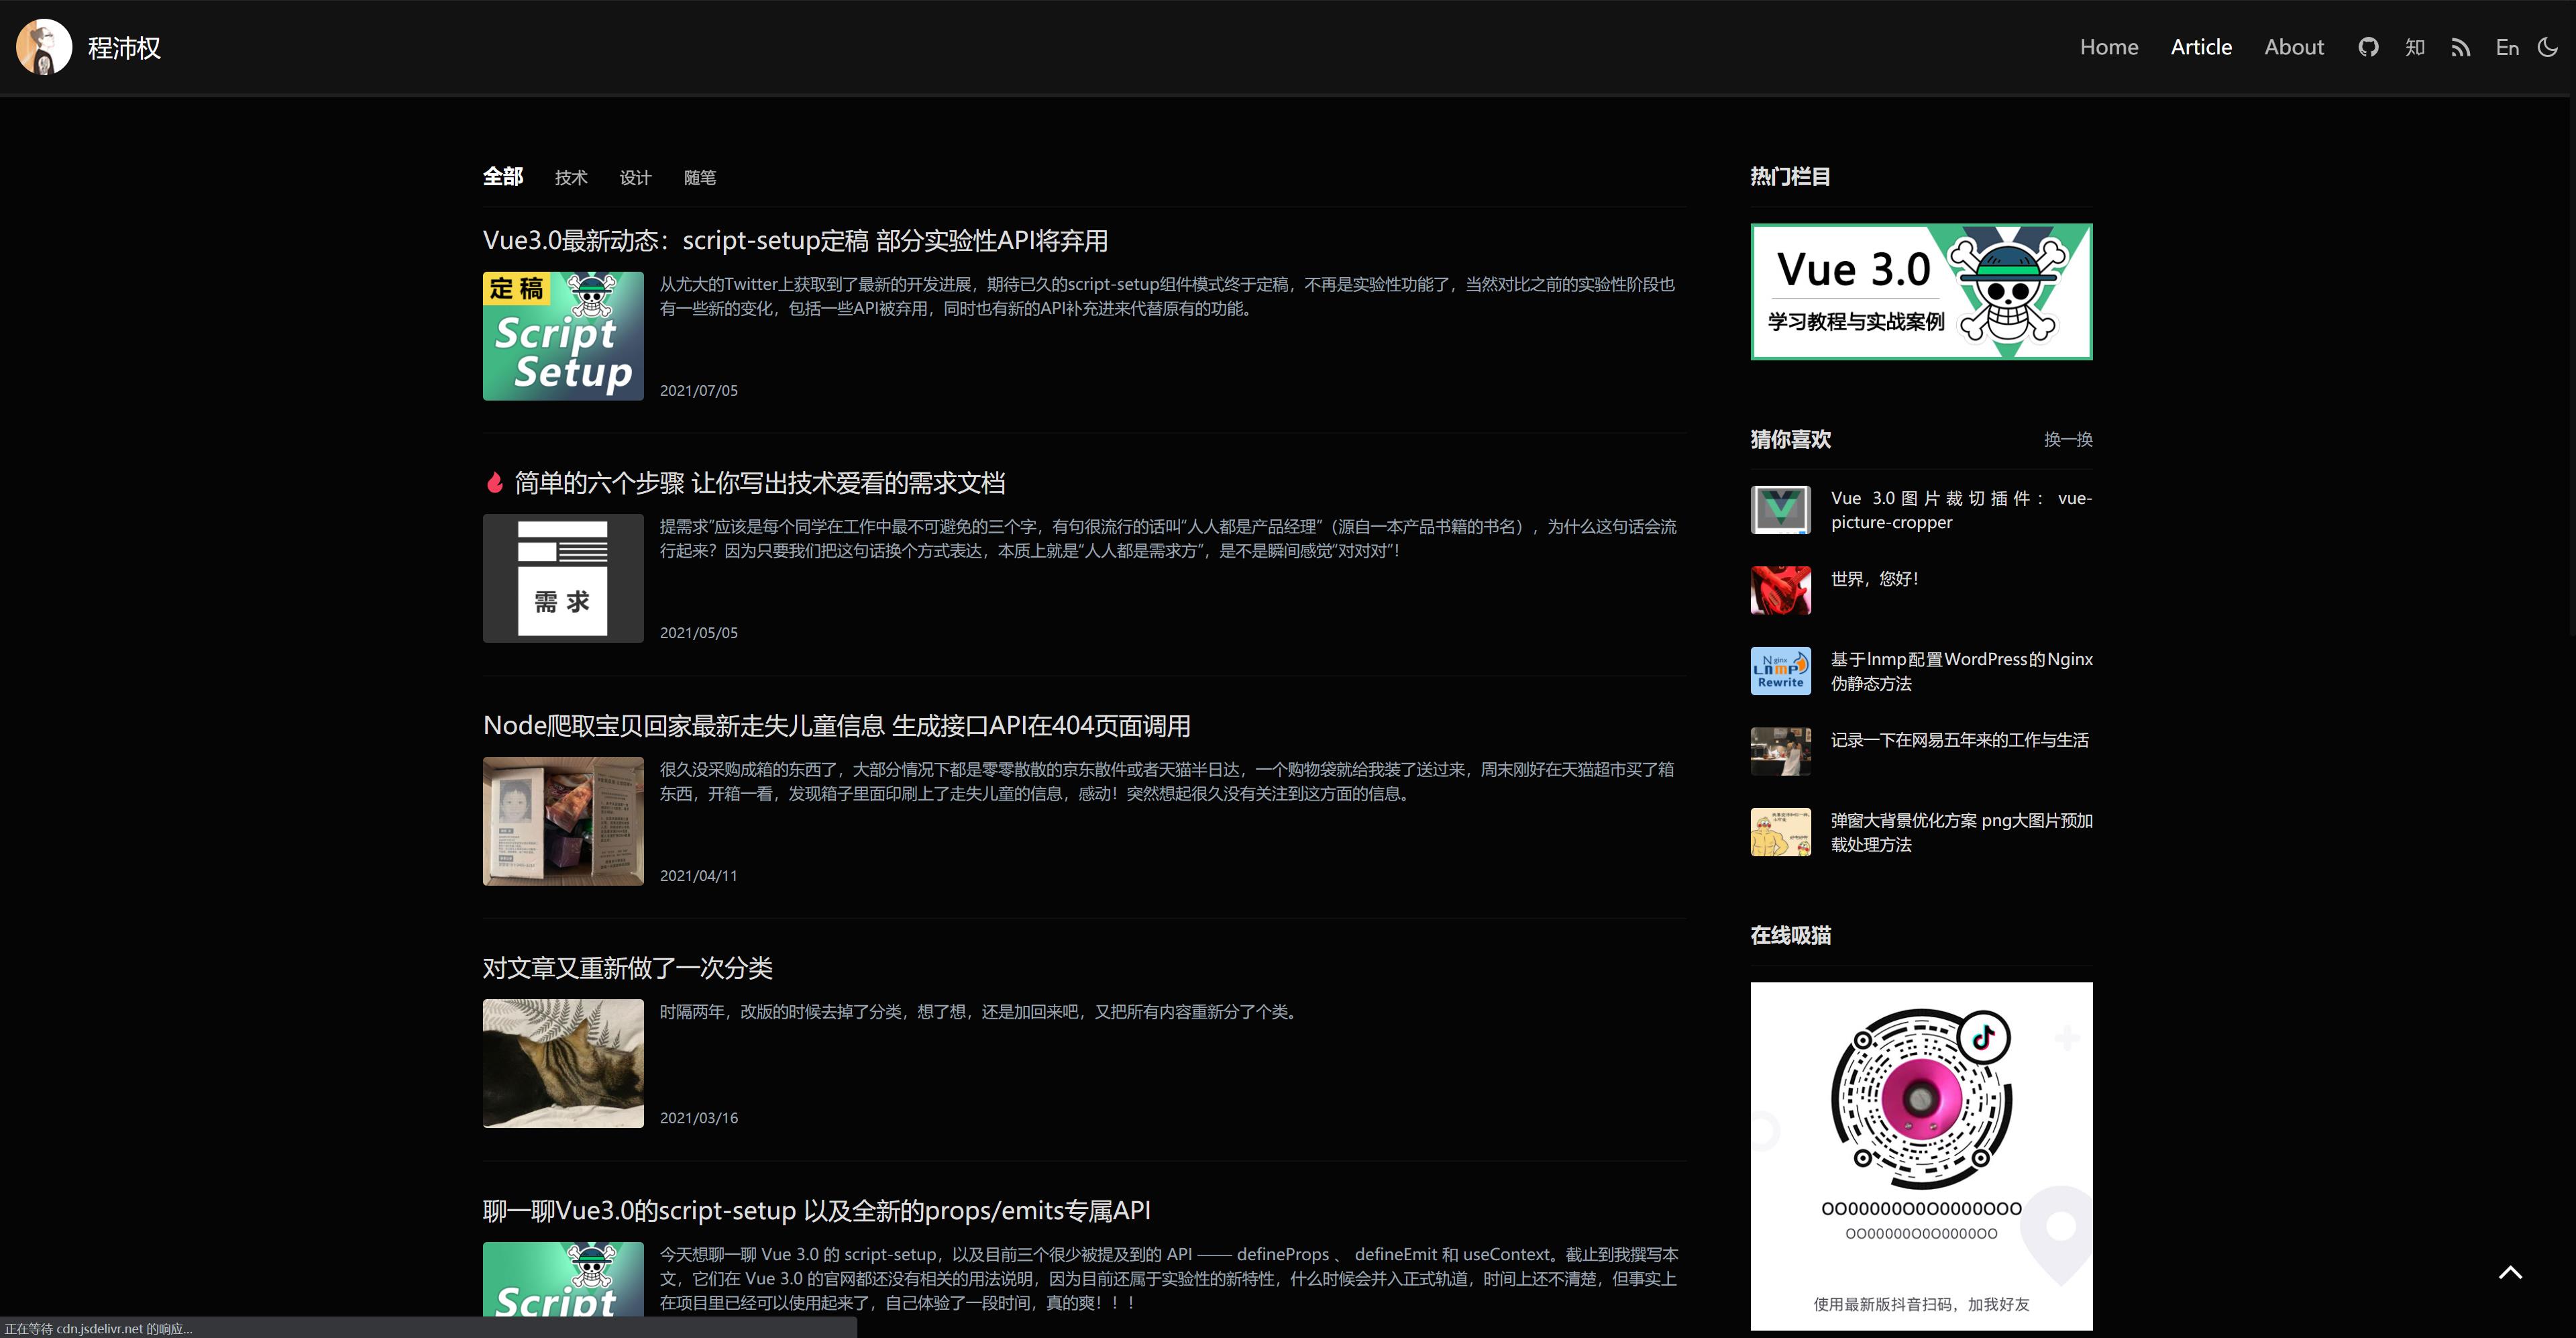
Task: Open the GitHub profile icon
Action: pyautogui.click(x=2368, y=46)
